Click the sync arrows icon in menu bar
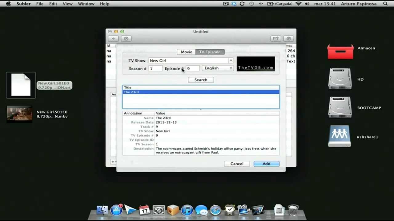This screenshot has height=221, width=394. (242, 4)
